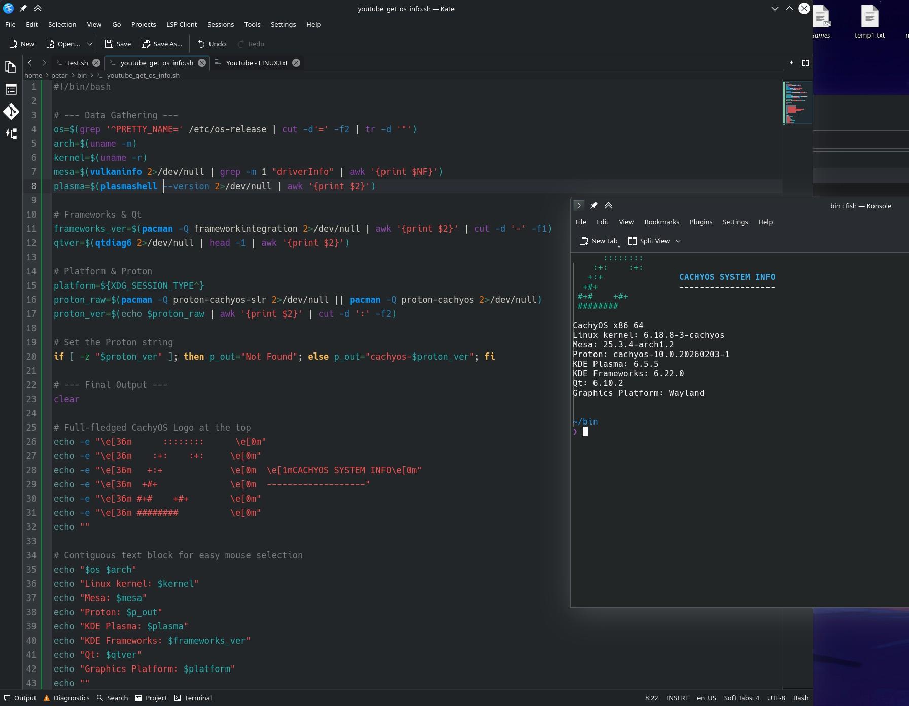Close the YouTube - LINUX.txt tab
909x706 pixels.
(x=296, y=63)
